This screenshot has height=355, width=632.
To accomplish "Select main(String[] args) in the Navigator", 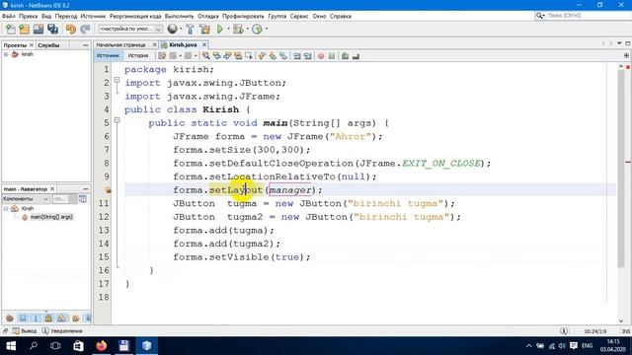I will click(x=51, y=217).
